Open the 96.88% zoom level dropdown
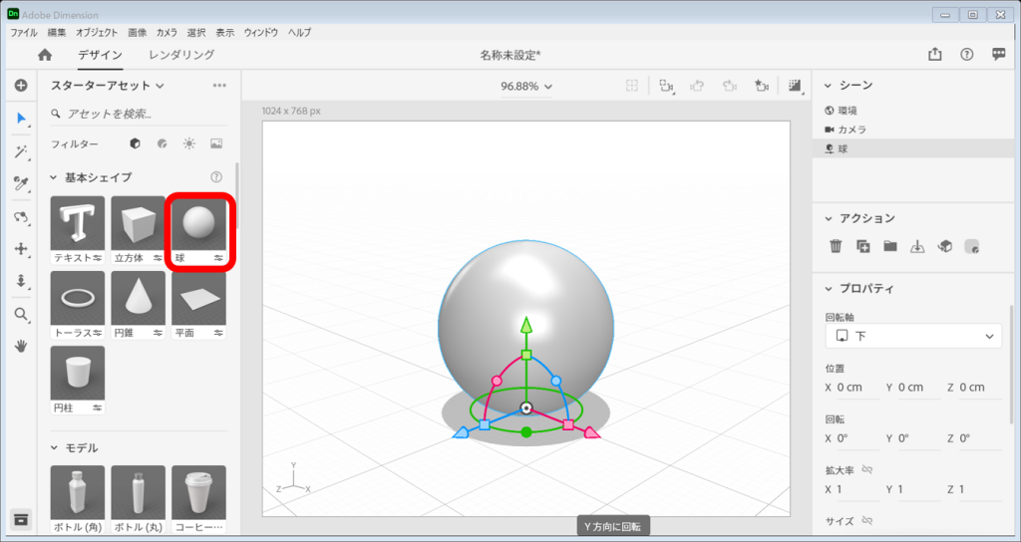 526,87
